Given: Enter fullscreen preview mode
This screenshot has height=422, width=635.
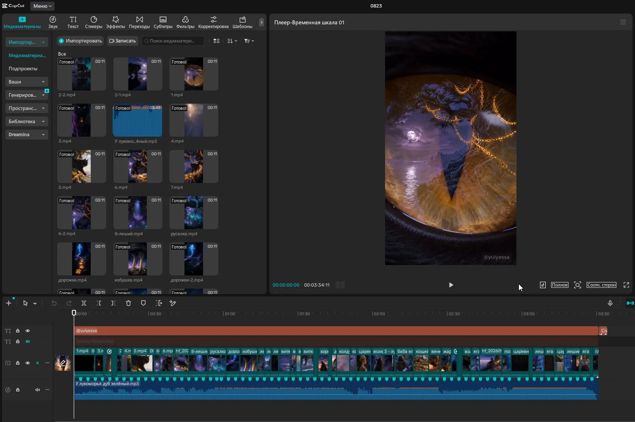Looking at the screenshot, I should tap(626, 285).
